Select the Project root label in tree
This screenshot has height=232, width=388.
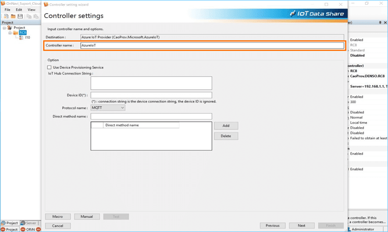pos(19,28)
